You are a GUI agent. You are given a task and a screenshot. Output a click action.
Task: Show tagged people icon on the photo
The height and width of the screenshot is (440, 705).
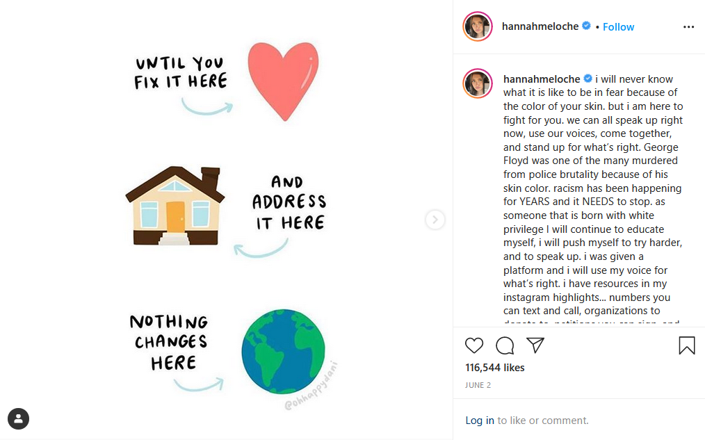(x=18, y=418)
